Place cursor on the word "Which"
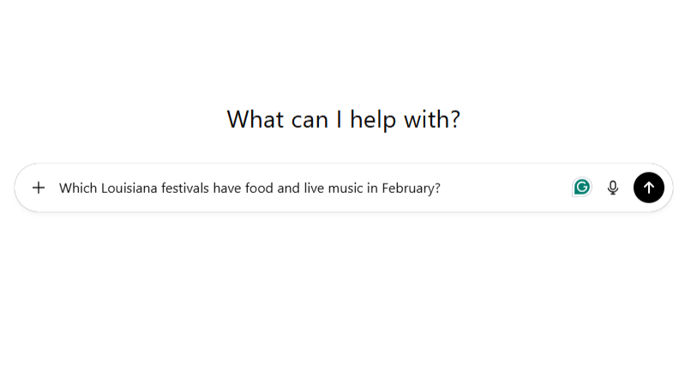 [78, 188]
